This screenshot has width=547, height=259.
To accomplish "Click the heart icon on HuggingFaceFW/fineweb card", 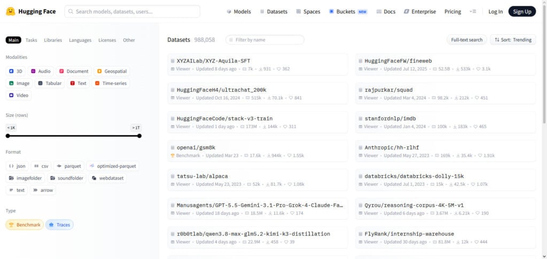I will pos(478,69).
